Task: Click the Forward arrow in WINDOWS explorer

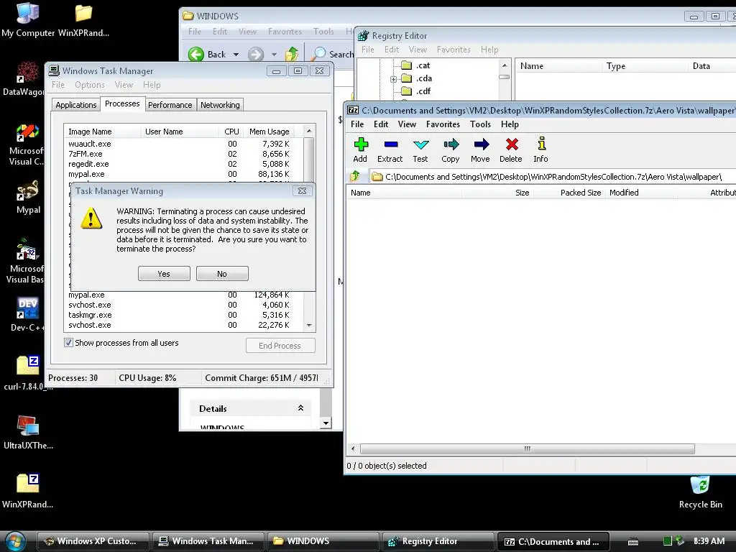Action: coord(256,55)
